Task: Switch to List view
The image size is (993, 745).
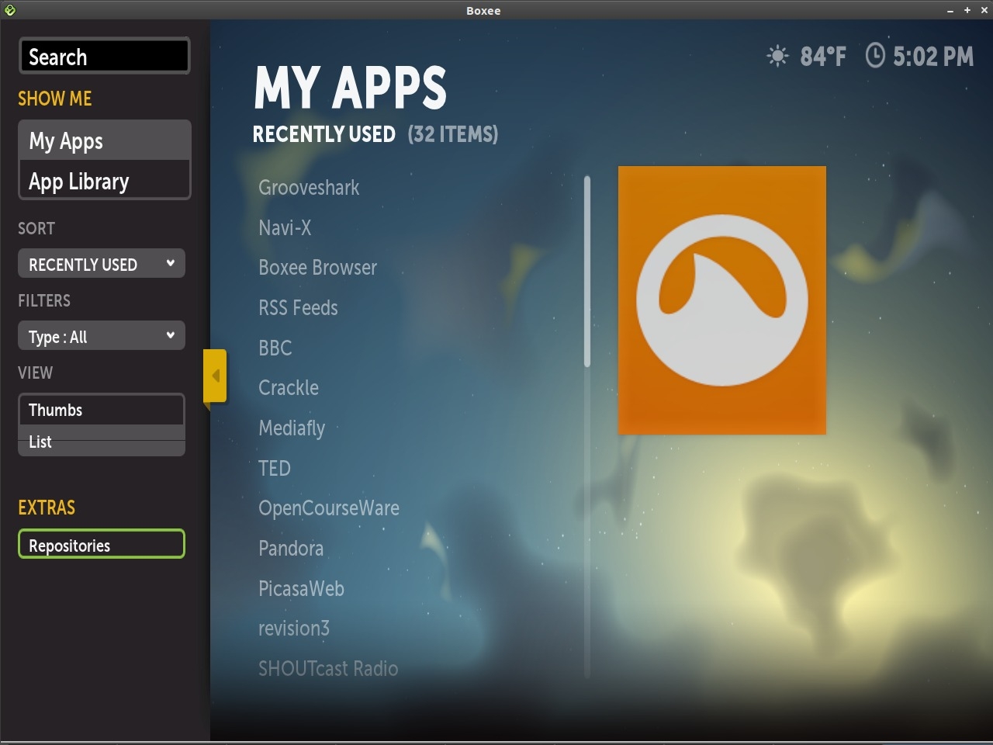Action: (102, 442)
